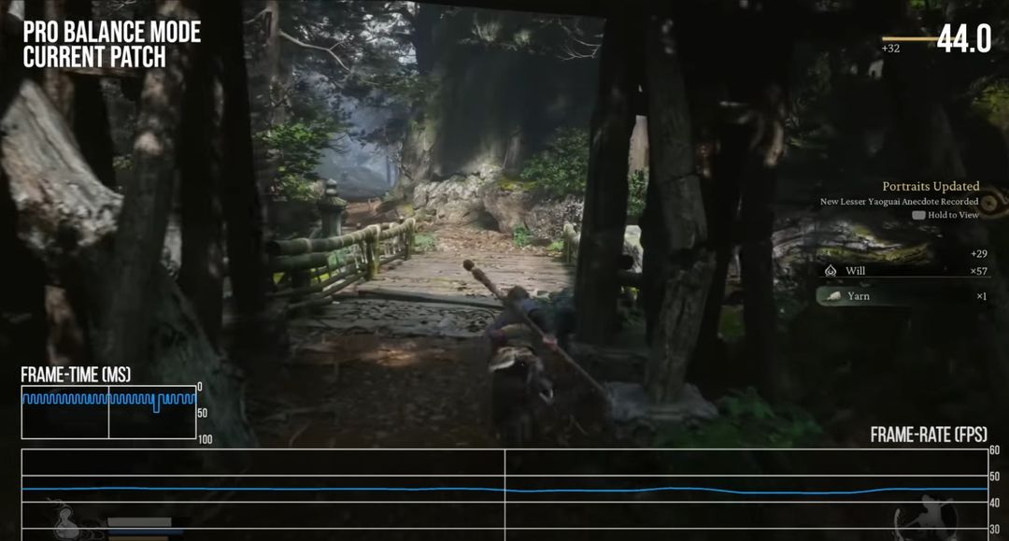Click the +29 value above Will
Image resolution: width=1009 pixels, height=541 pixels.
click(x=979, y=253)
